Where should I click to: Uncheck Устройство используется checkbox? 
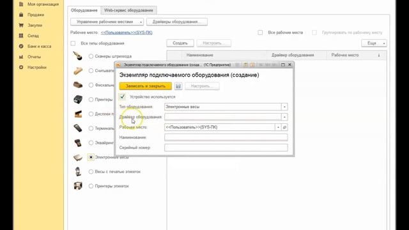coord(122,96)
